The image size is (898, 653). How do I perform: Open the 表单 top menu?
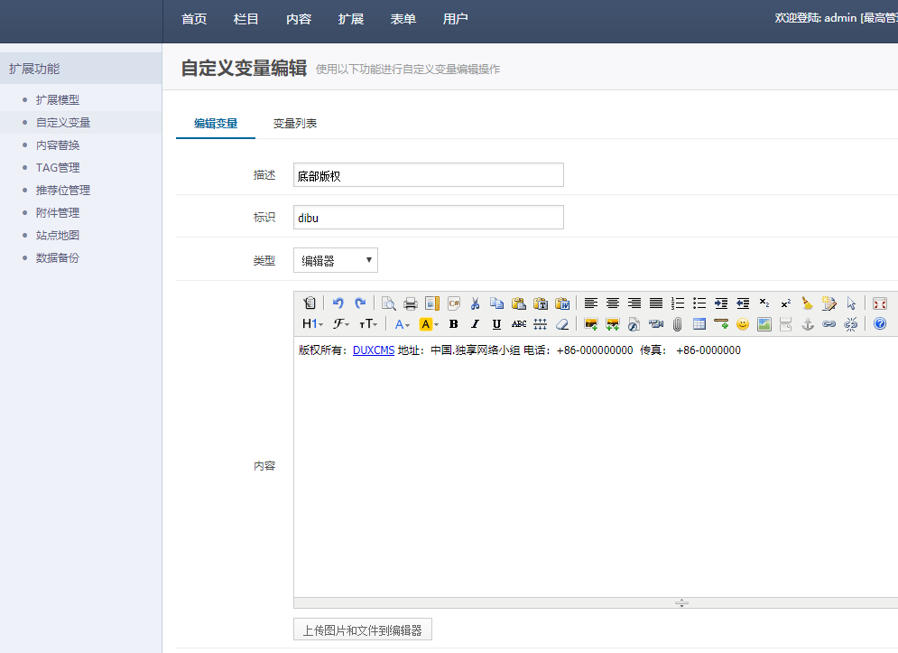403,19
